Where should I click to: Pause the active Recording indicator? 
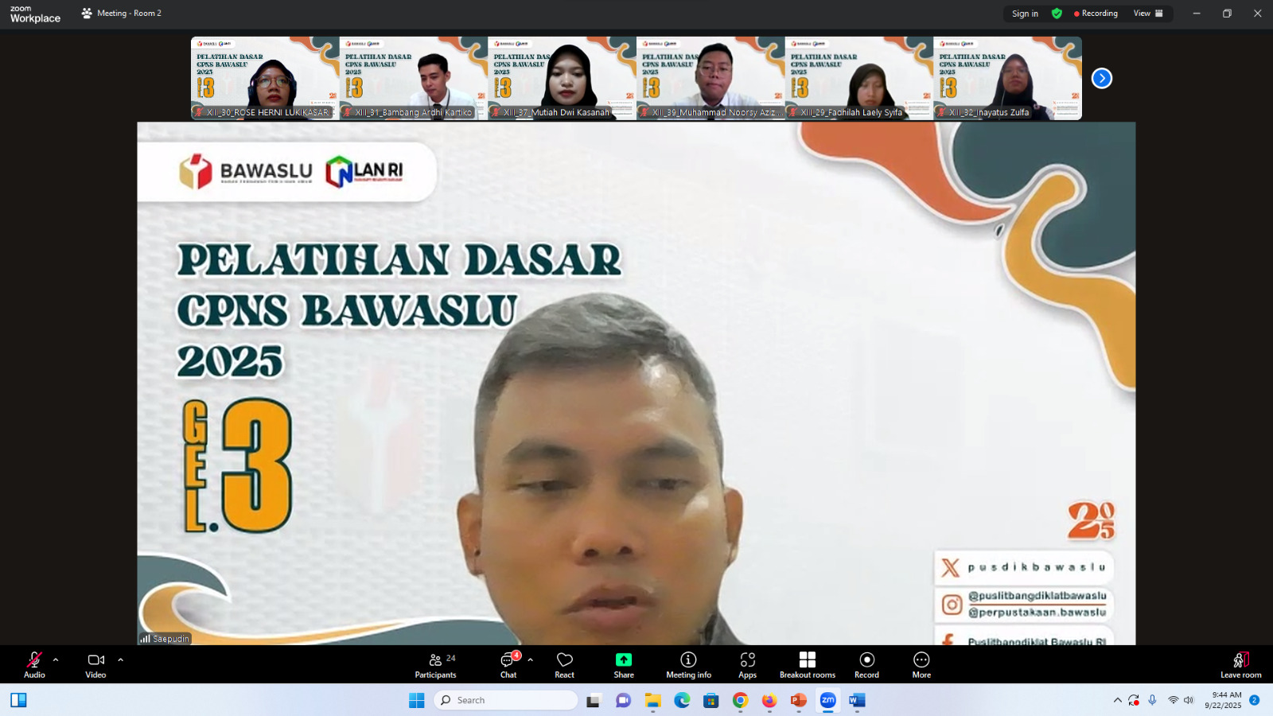point(1096,14)
